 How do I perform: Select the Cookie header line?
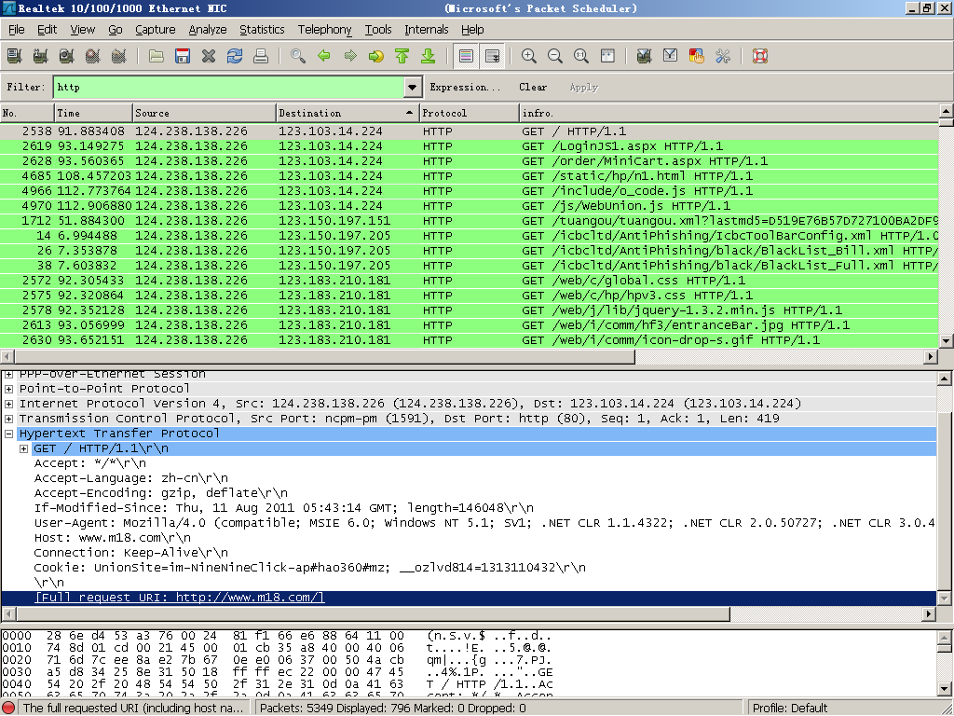click(x=309, y=568)
